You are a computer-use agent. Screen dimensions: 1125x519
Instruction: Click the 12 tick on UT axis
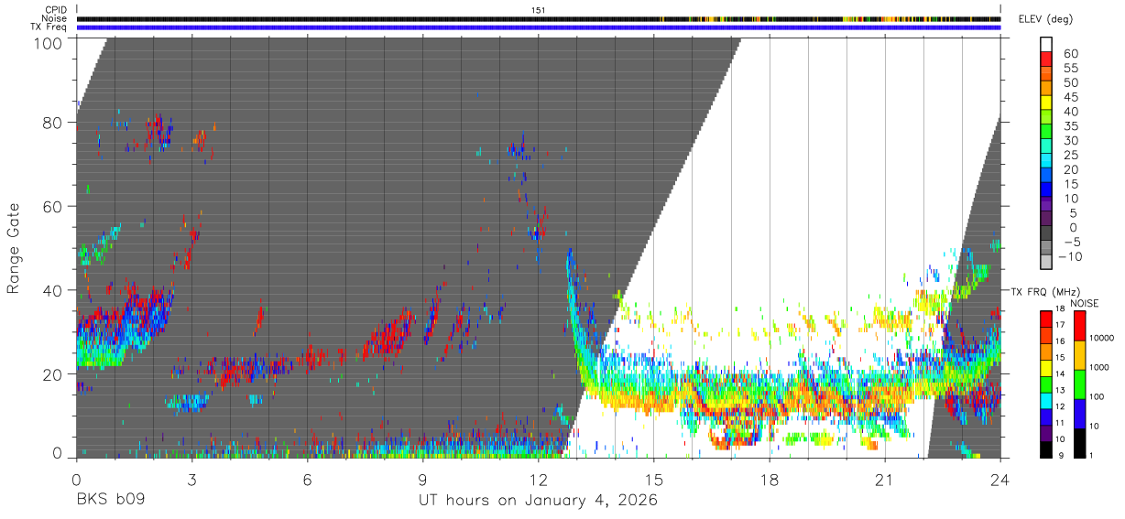click(539, 480)
